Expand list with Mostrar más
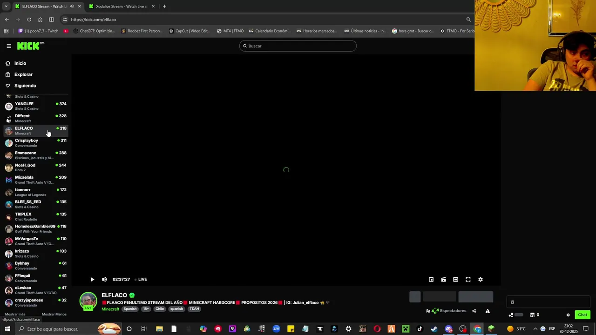This screenshot has width=596, height=335. (x=15, y=314)
